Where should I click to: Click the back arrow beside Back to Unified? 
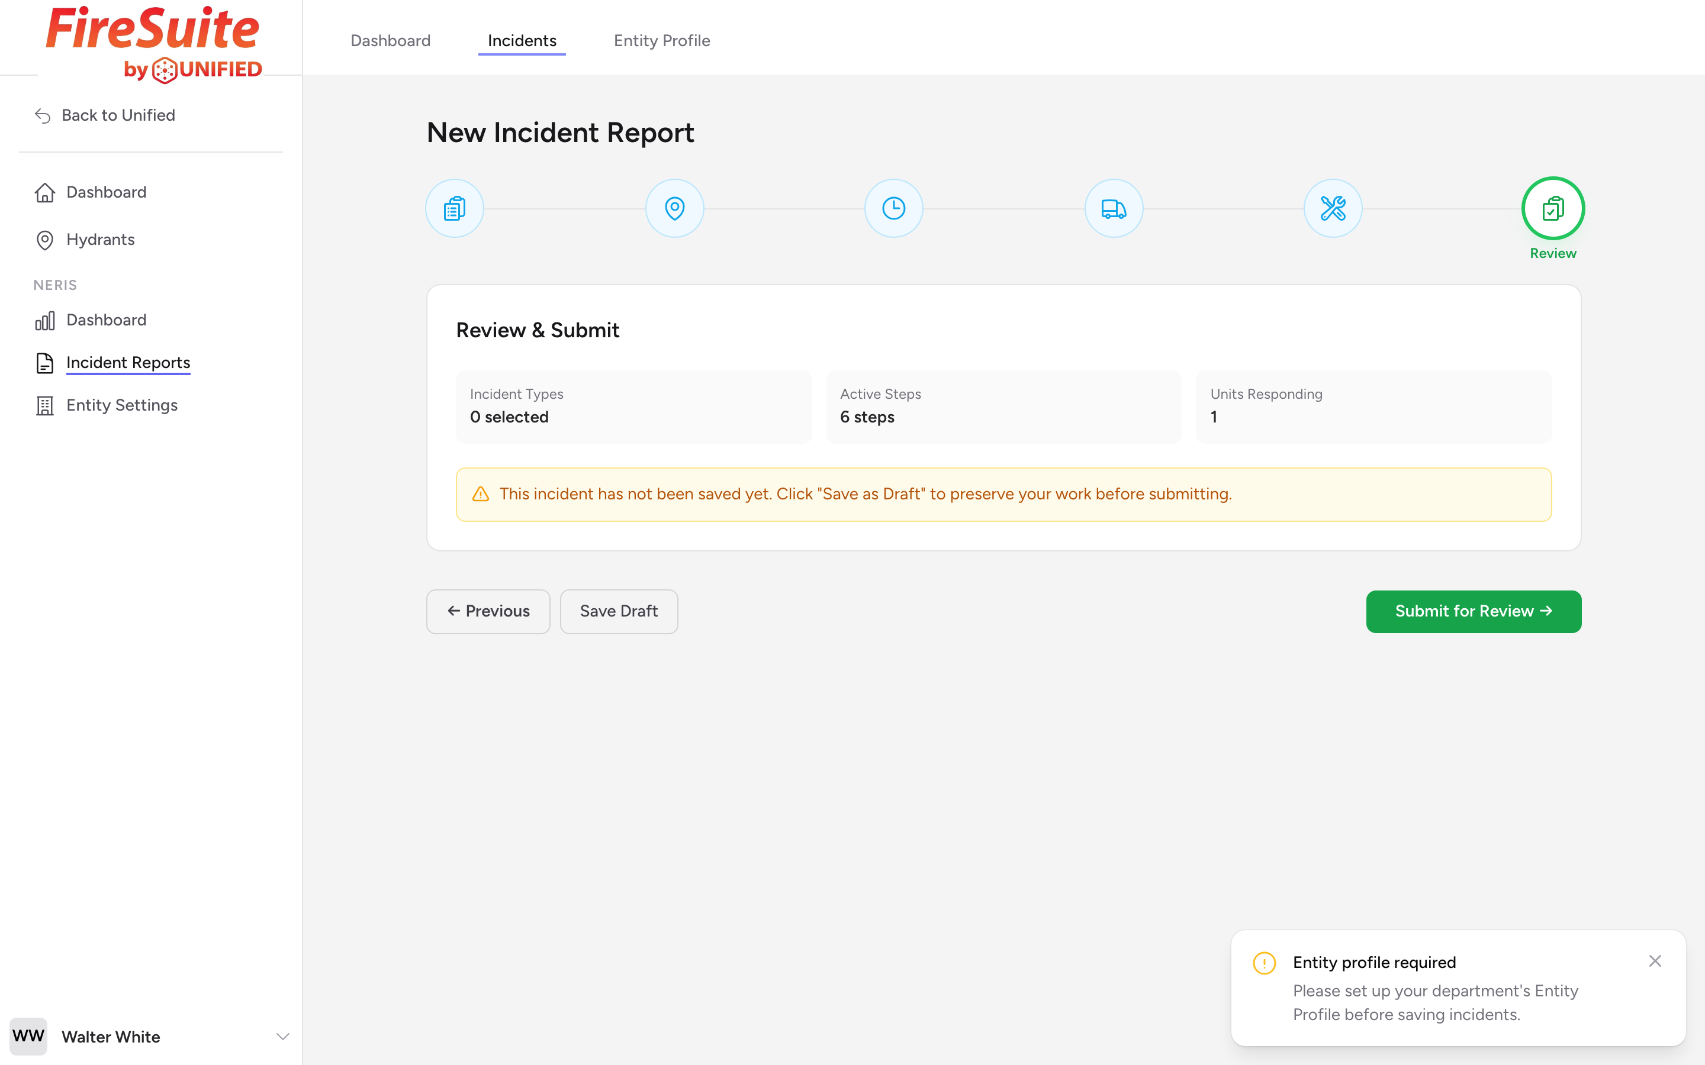coord(43,115)
